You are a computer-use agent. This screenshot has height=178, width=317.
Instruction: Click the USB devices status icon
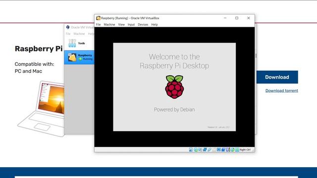click(210, 149)
